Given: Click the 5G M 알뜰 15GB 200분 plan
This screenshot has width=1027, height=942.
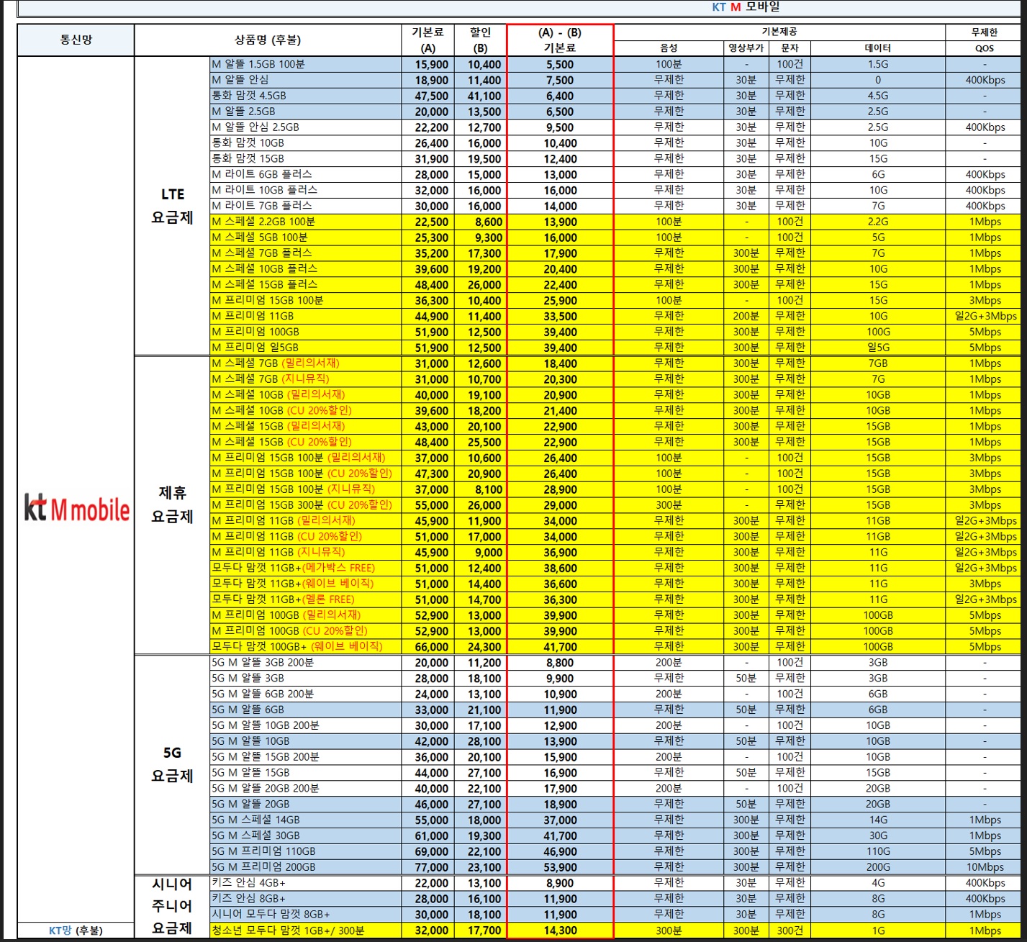Looking at the screenshot, I should tap(266, 757).
